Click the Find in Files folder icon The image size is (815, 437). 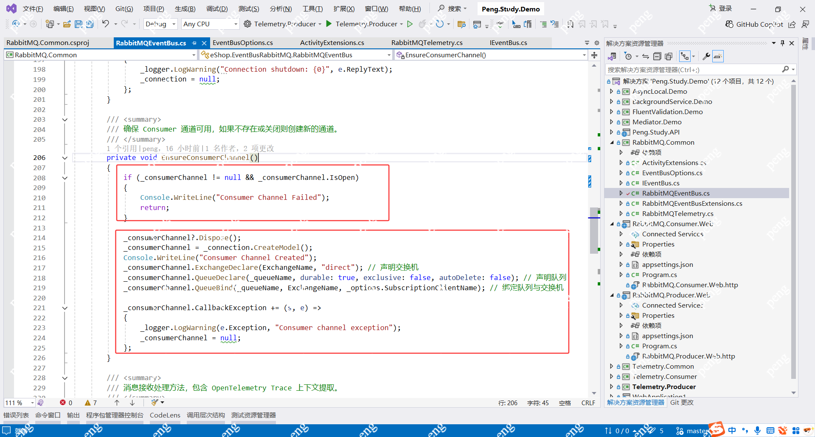click(x=461, y=24)
